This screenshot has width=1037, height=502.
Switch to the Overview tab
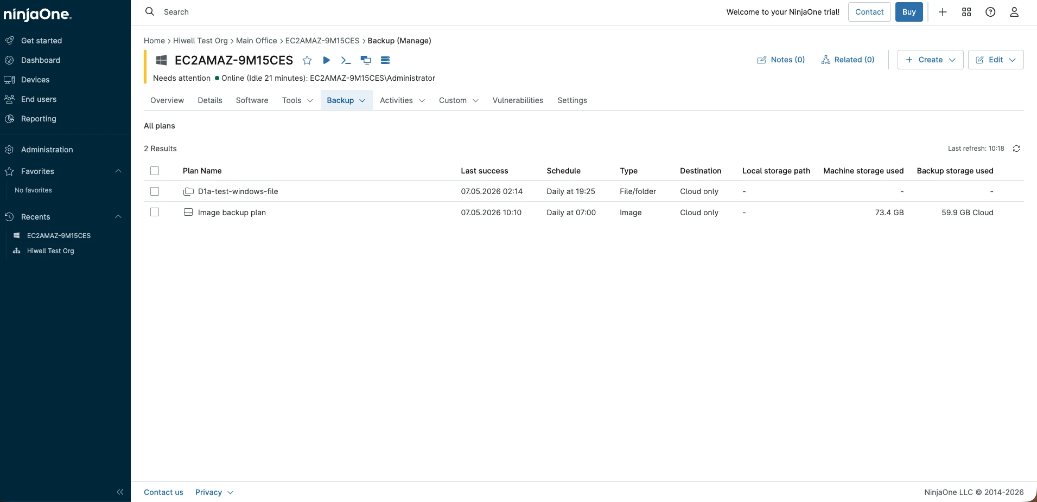(167, 100)
